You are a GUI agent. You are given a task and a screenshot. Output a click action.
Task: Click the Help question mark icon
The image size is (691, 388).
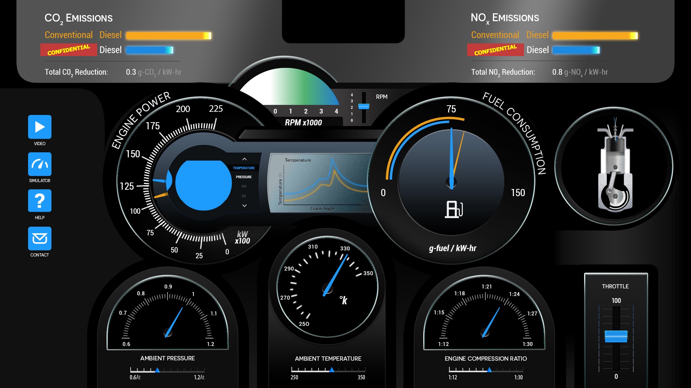click(40, 201)
